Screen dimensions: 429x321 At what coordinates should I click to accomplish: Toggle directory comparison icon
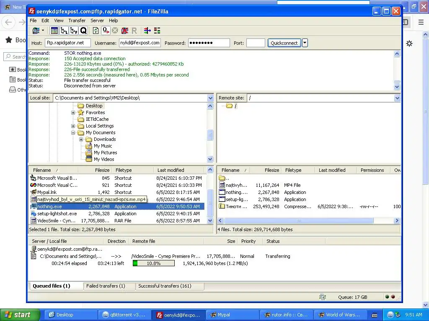tap(157, 31)
